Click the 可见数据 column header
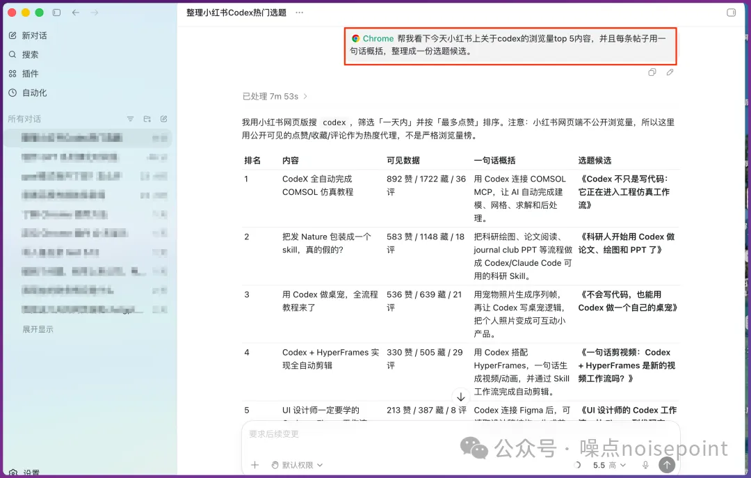Image resolution: width=751 pixels, height=478 pixels. [403, 160]
